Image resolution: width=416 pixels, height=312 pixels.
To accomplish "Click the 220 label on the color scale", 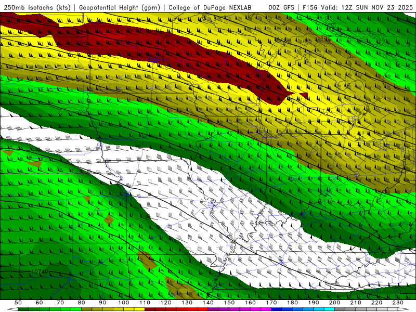I will coord(376,303).
